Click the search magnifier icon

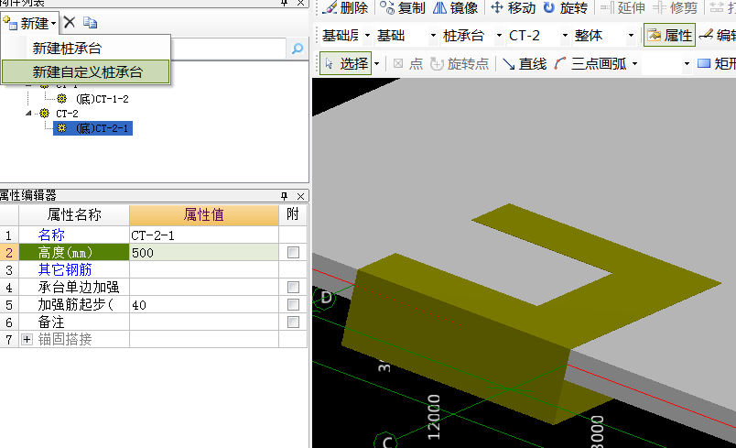(x=298, y=49)
